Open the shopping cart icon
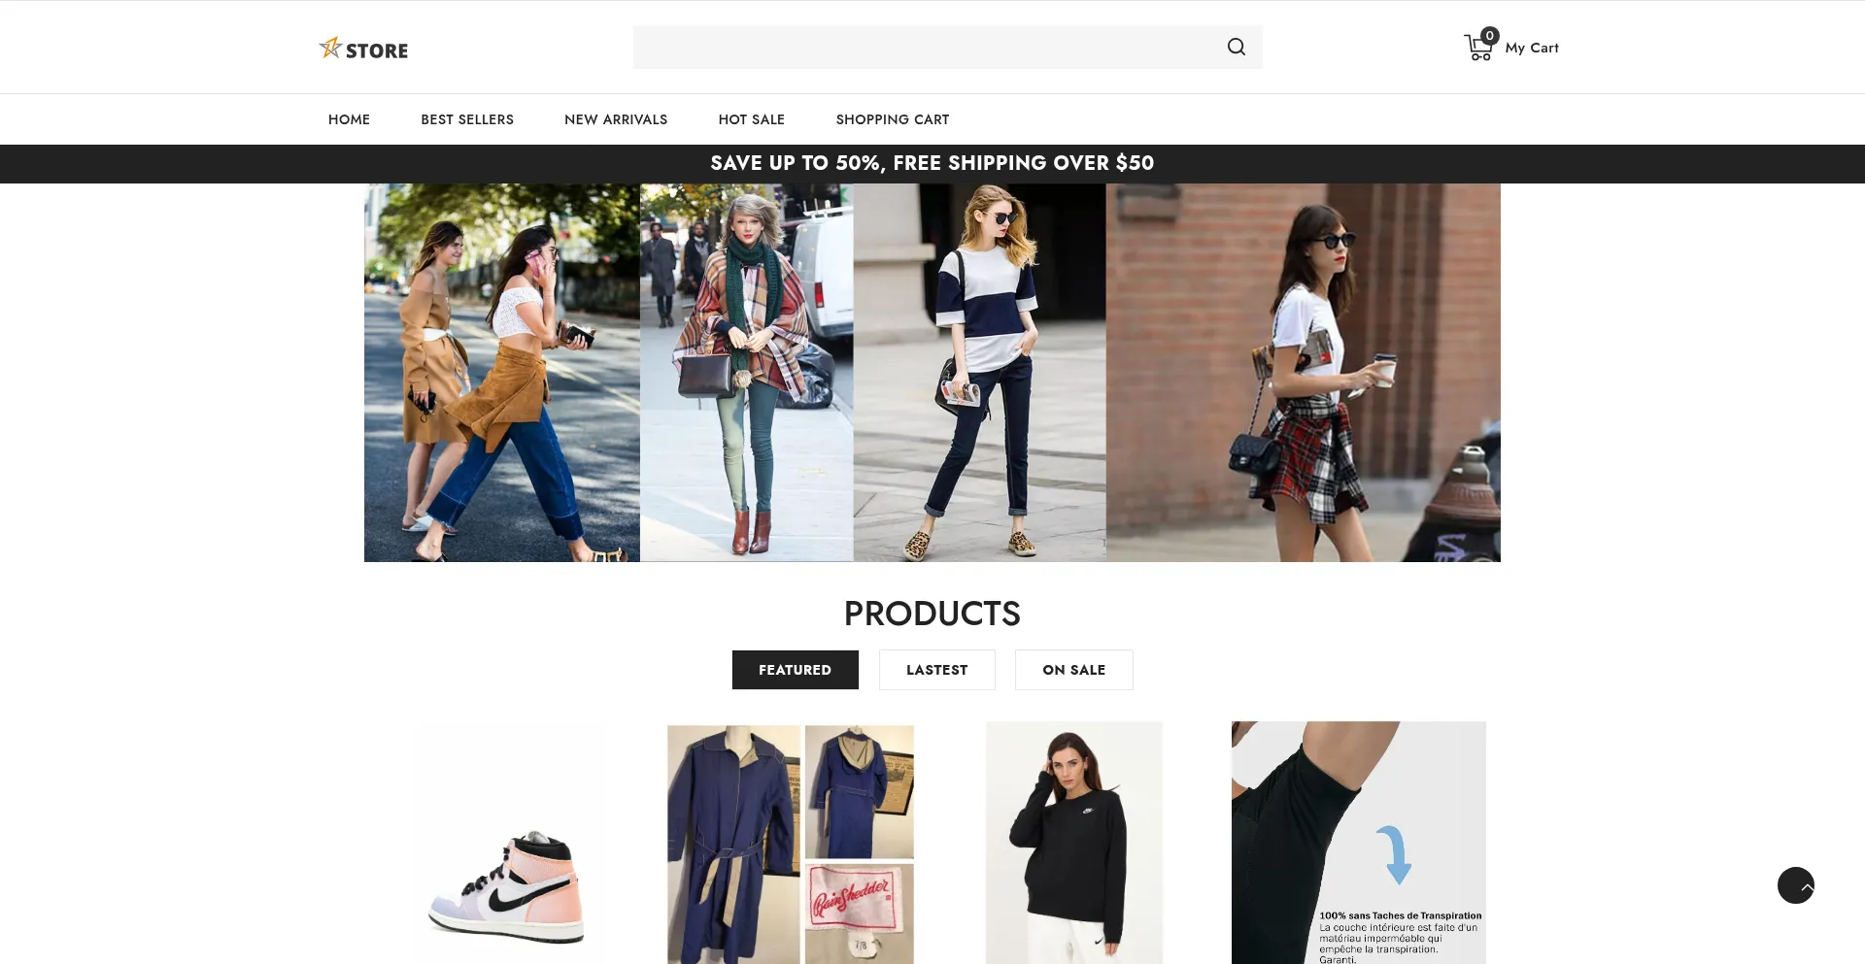The width and height of the screenshot is (1865, 964). point(1478,47)
